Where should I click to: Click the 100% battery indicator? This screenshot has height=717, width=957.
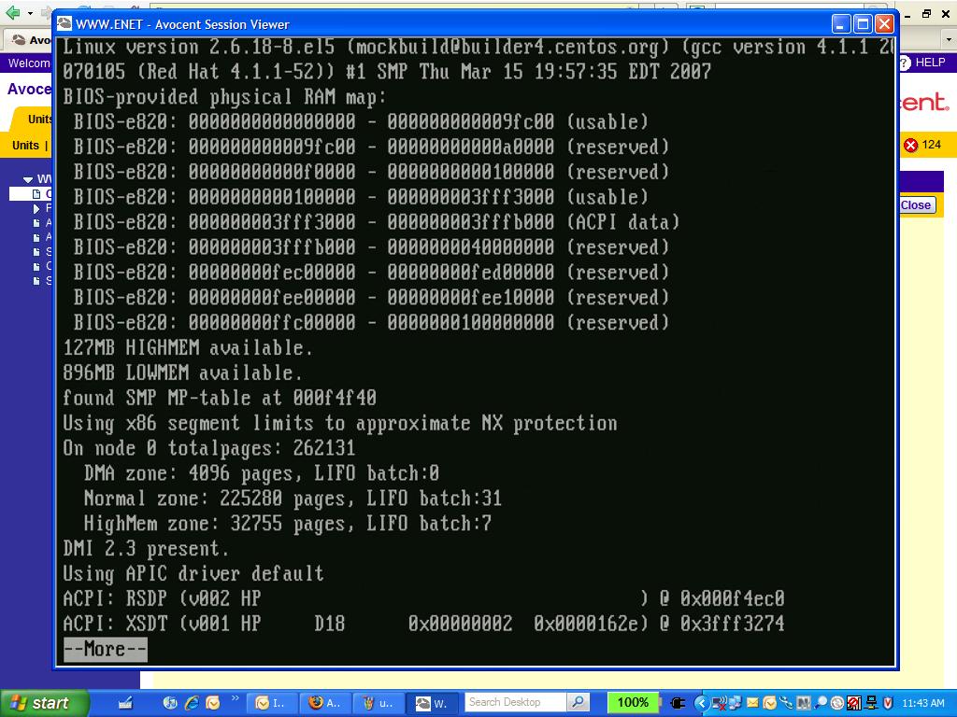click(633, 702)
